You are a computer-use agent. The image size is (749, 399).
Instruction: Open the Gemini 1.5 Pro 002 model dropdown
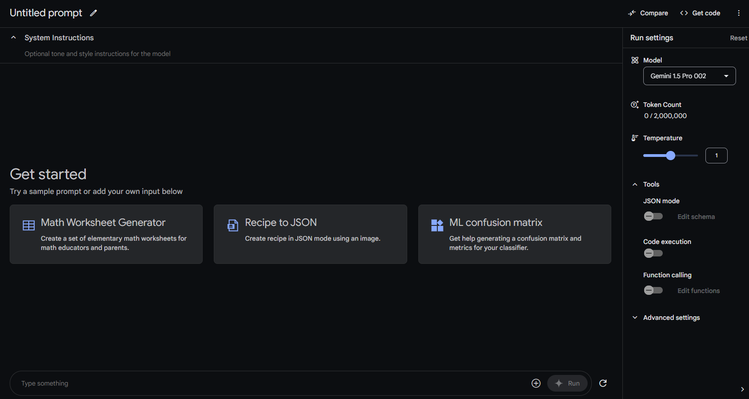689,76
